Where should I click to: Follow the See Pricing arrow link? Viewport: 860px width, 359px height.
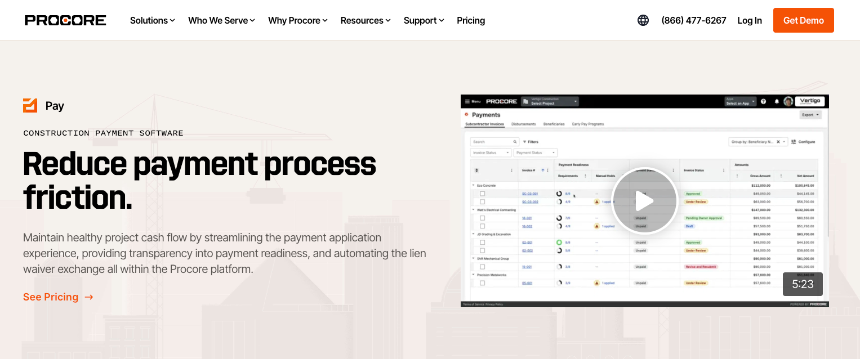pos(58,297)
